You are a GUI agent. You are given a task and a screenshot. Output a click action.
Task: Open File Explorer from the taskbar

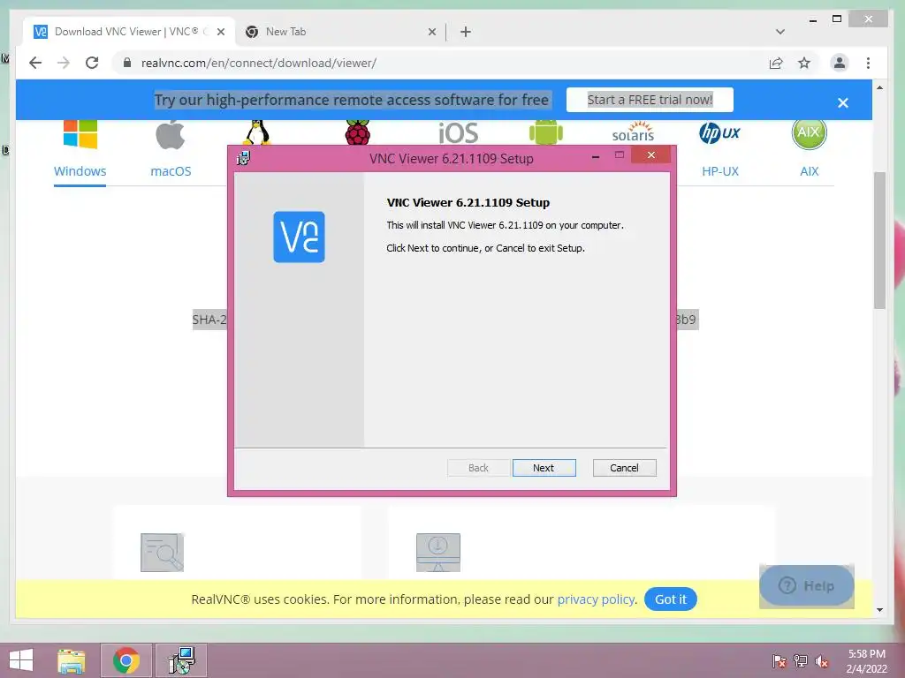point(72,660)
